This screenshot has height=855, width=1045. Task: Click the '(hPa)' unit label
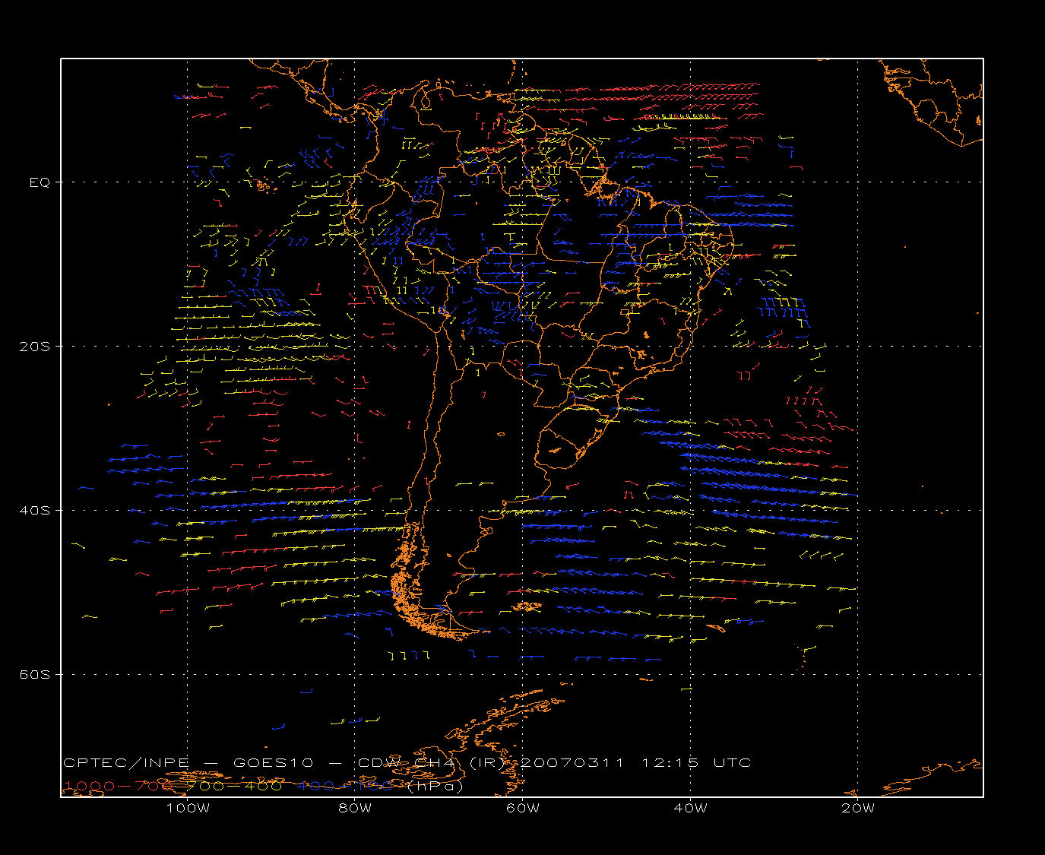[x=435, y=786]
